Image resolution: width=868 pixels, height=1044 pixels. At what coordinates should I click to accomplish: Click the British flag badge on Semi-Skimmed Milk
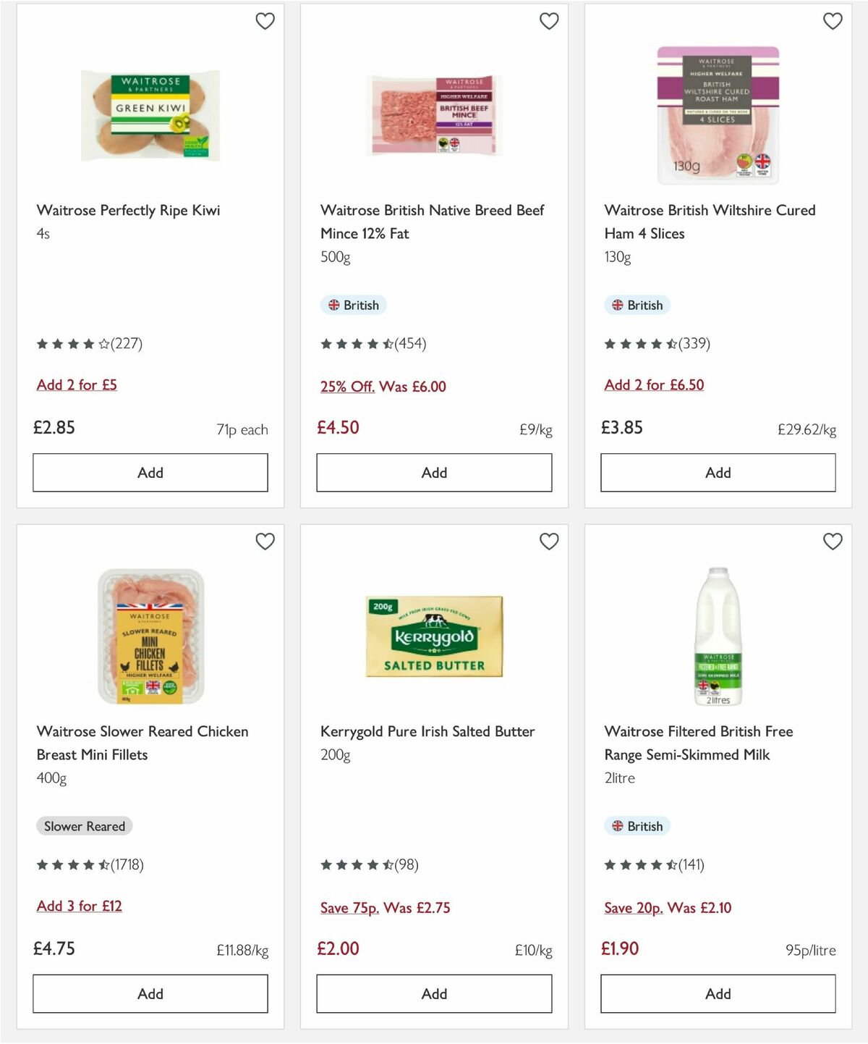point(637,826)
